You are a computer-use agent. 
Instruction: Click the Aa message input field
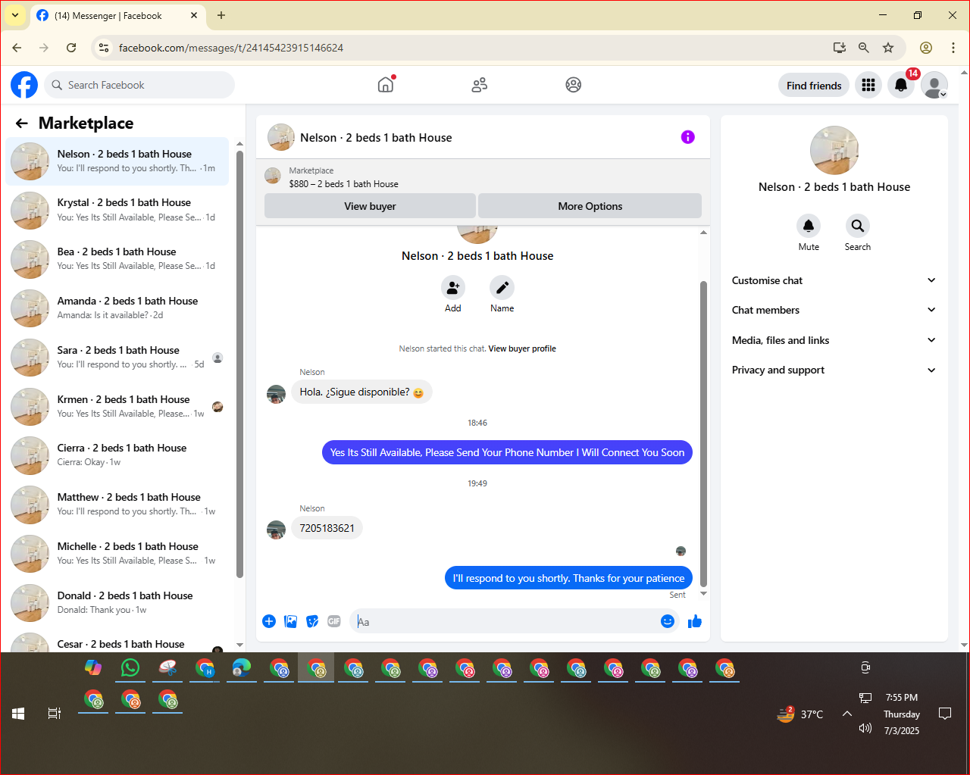pyautogui.click(x=504, y=622)
